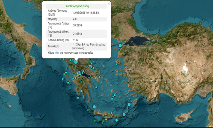Image resolution: width=213 pixels, height=128 pixels.
Task: Select the large cyan marker northwest of Crete
Action: point(94,107)
